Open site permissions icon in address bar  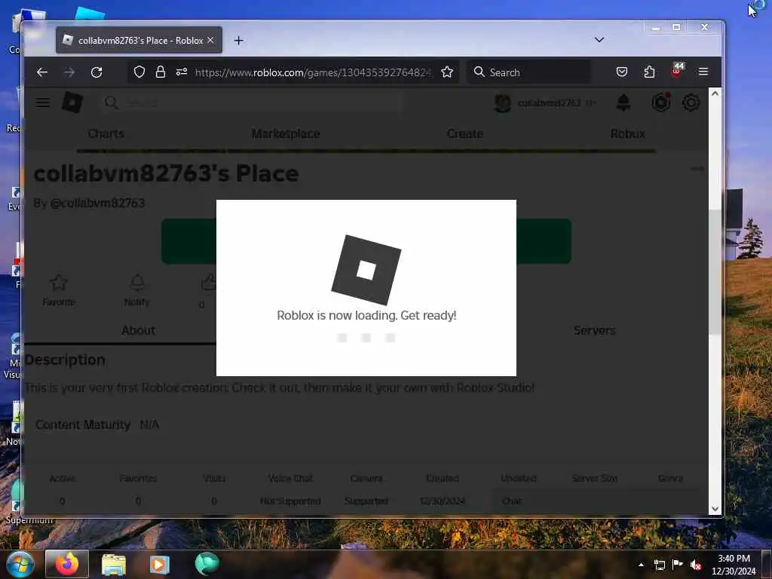182,72
